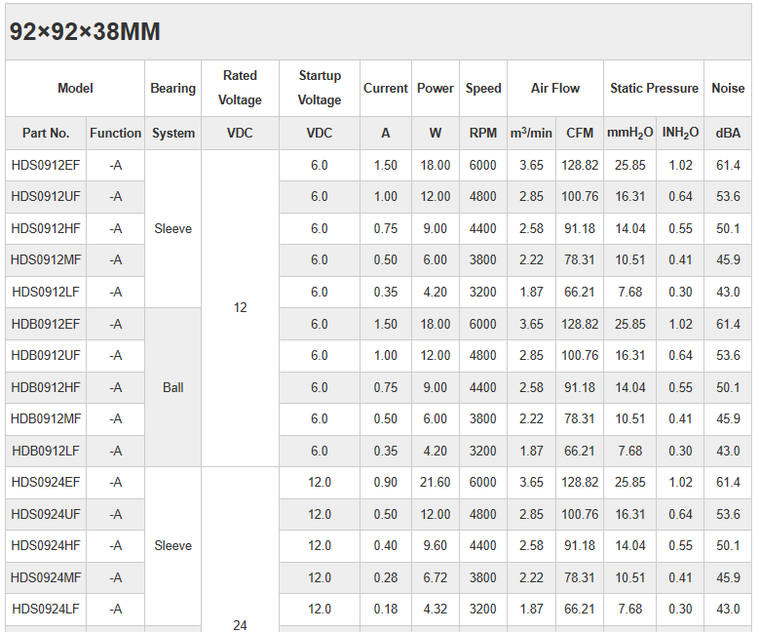760x632 pixels.
Task: Select the HDS0912EF part number
Action: point(46,166)
